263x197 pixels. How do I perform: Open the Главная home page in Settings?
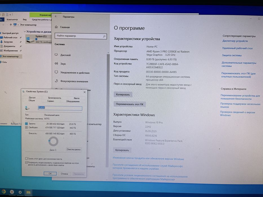tap(62, 27)
